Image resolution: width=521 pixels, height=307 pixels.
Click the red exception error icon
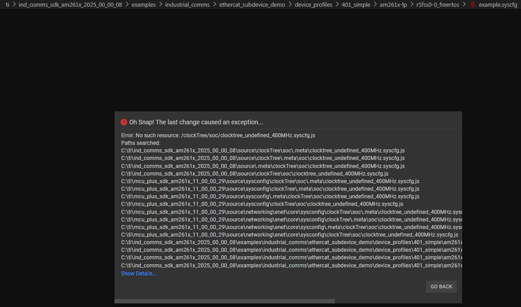(123, 122)
